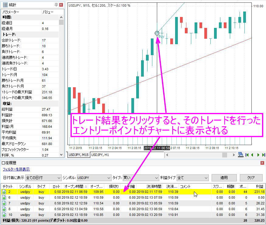Click フィルターを非表示 link to hide filters
Viewport: 266px width, 225px height.
point(16,169)
